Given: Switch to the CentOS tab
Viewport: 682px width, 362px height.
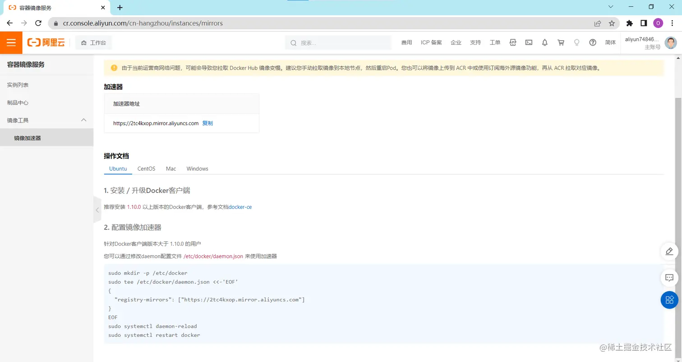Looking at the screenshot, I should pos(146,169).
